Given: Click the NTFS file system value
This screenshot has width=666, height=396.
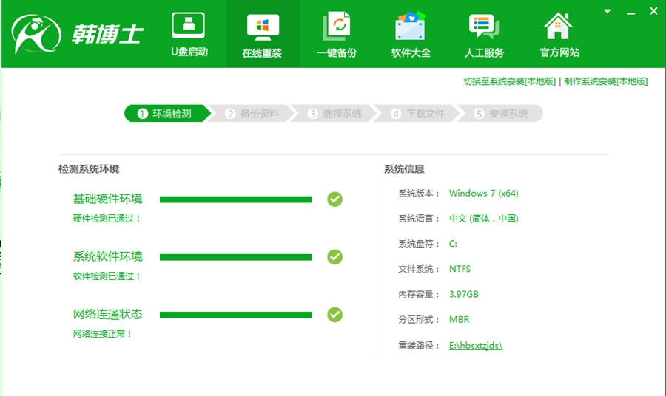Looking at the screenshot, I should [460, 269].
